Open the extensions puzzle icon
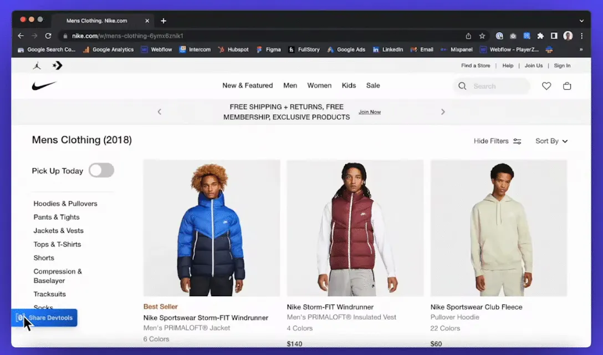 click(x=540, y=36)
